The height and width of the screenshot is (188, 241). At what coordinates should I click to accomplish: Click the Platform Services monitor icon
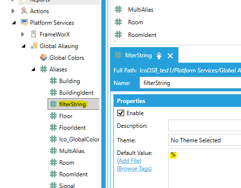pyautogui.click(x=24, y=22)
